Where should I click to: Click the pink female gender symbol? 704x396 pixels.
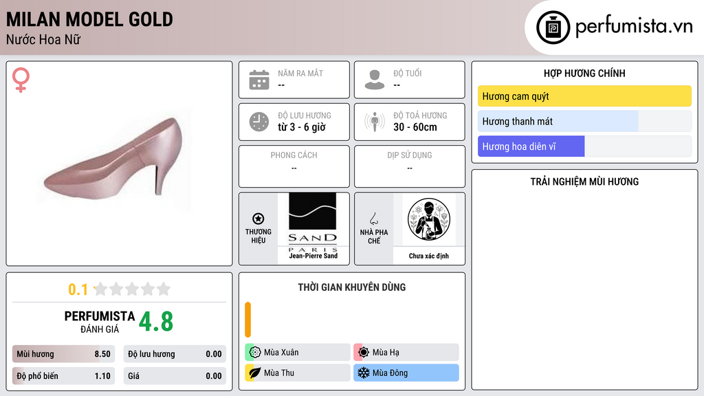pyautogui.click(x=21, y=80)
